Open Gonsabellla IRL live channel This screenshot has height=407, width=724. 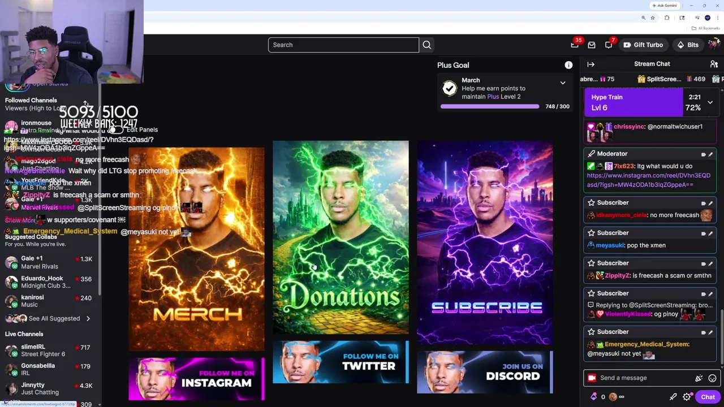tap(50, 369)
